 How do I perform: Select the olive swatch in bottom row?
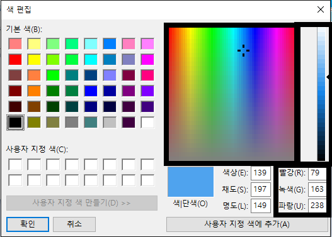point(34,123)
